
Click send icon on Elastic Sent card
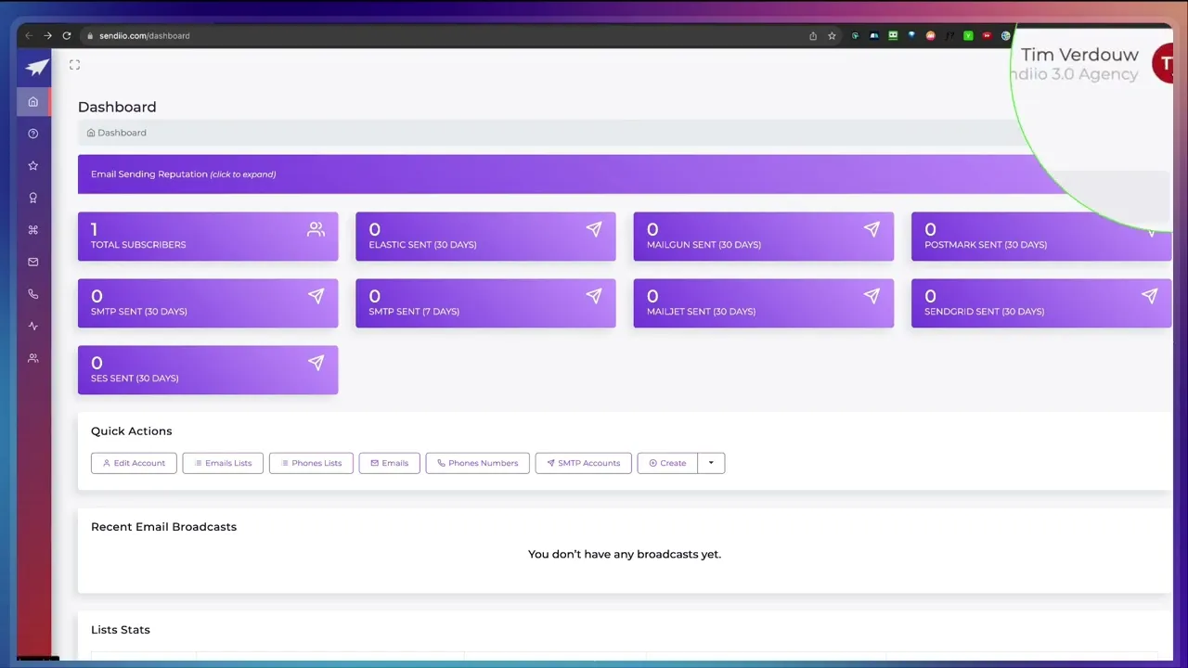tap(594, 229)
